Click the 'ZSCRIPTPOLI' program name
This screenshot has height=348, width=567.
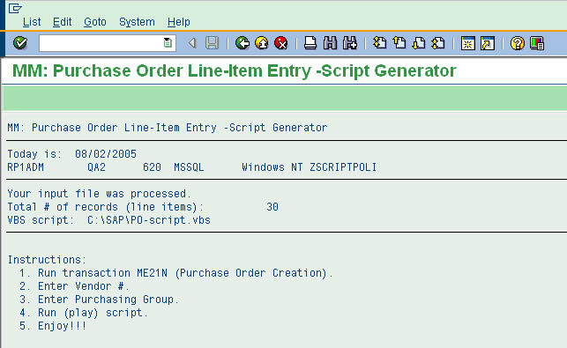(x=343, y=167)
